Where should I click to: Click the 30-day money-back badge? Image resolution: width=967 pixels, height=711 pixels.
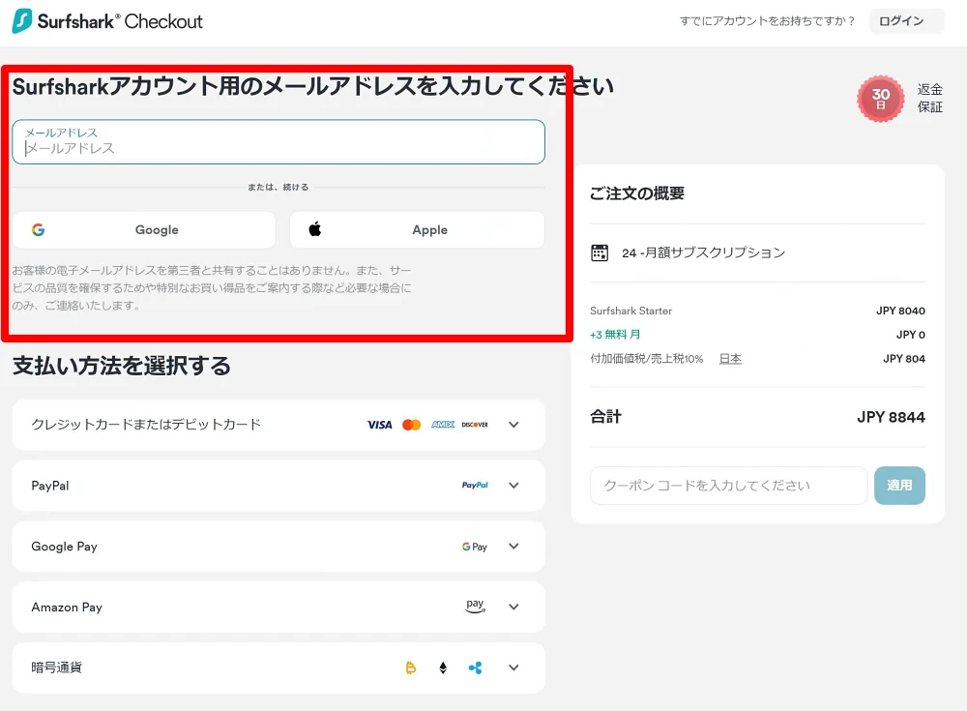point(881,99)
